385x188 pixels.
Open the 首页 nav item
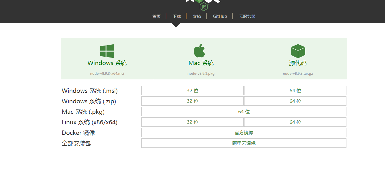(x=157, y=16)
